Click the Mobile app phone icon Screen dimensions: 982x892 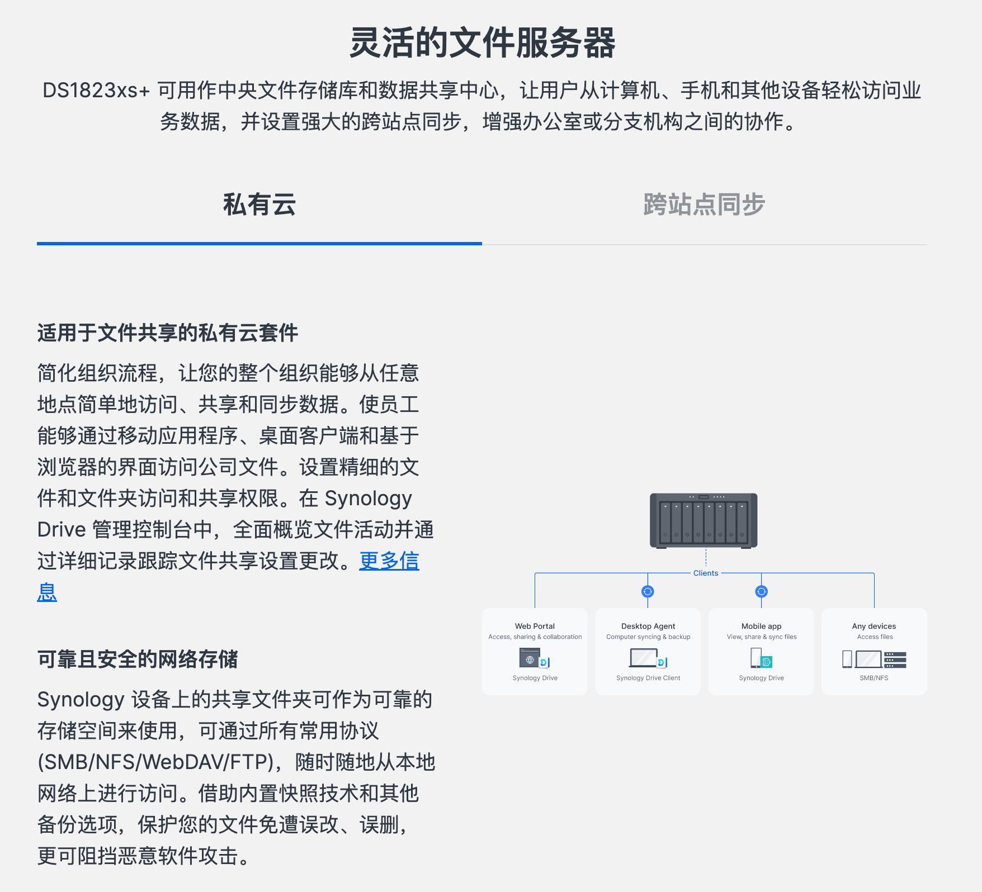coord(756,658)
